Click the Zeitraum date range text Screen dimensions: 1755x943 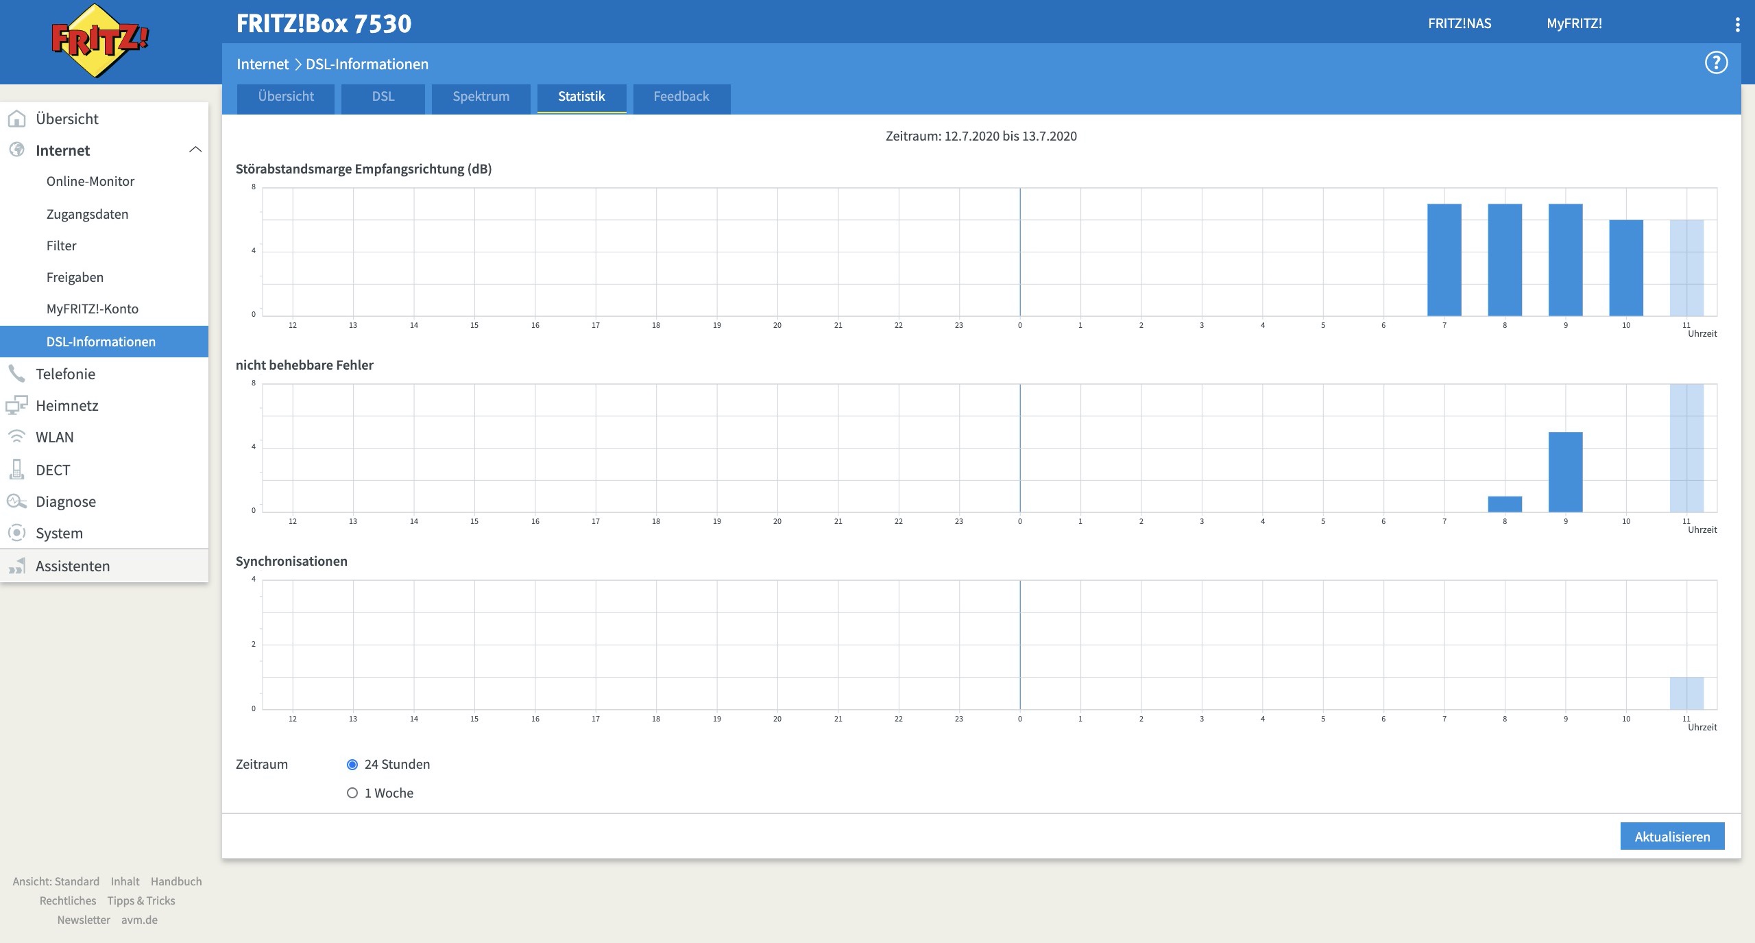981,136
